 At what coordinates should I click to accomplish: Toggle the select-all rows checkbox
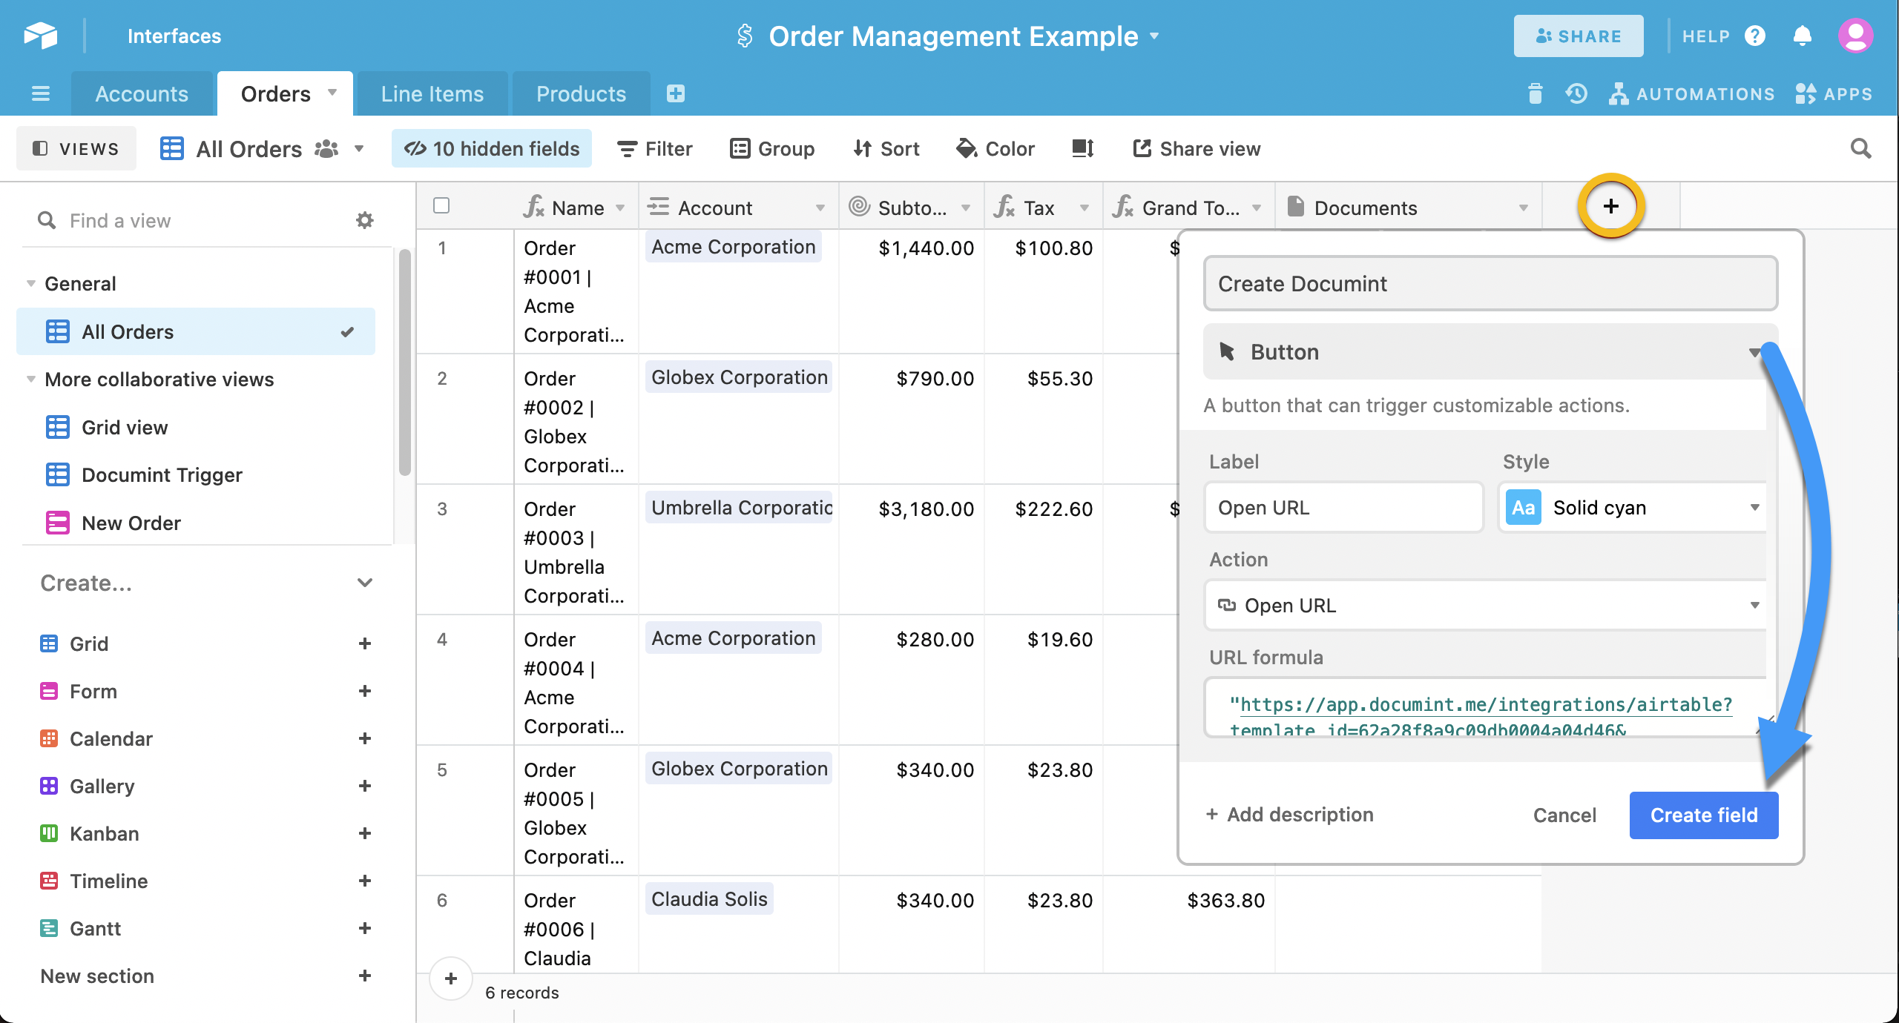441,205
